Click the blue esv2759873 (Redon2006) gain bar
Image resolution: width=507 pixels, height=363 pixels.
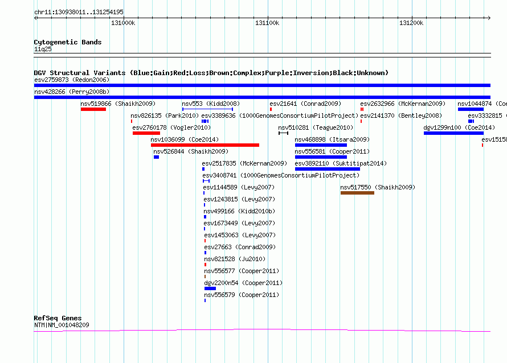(x=262, y=85)
